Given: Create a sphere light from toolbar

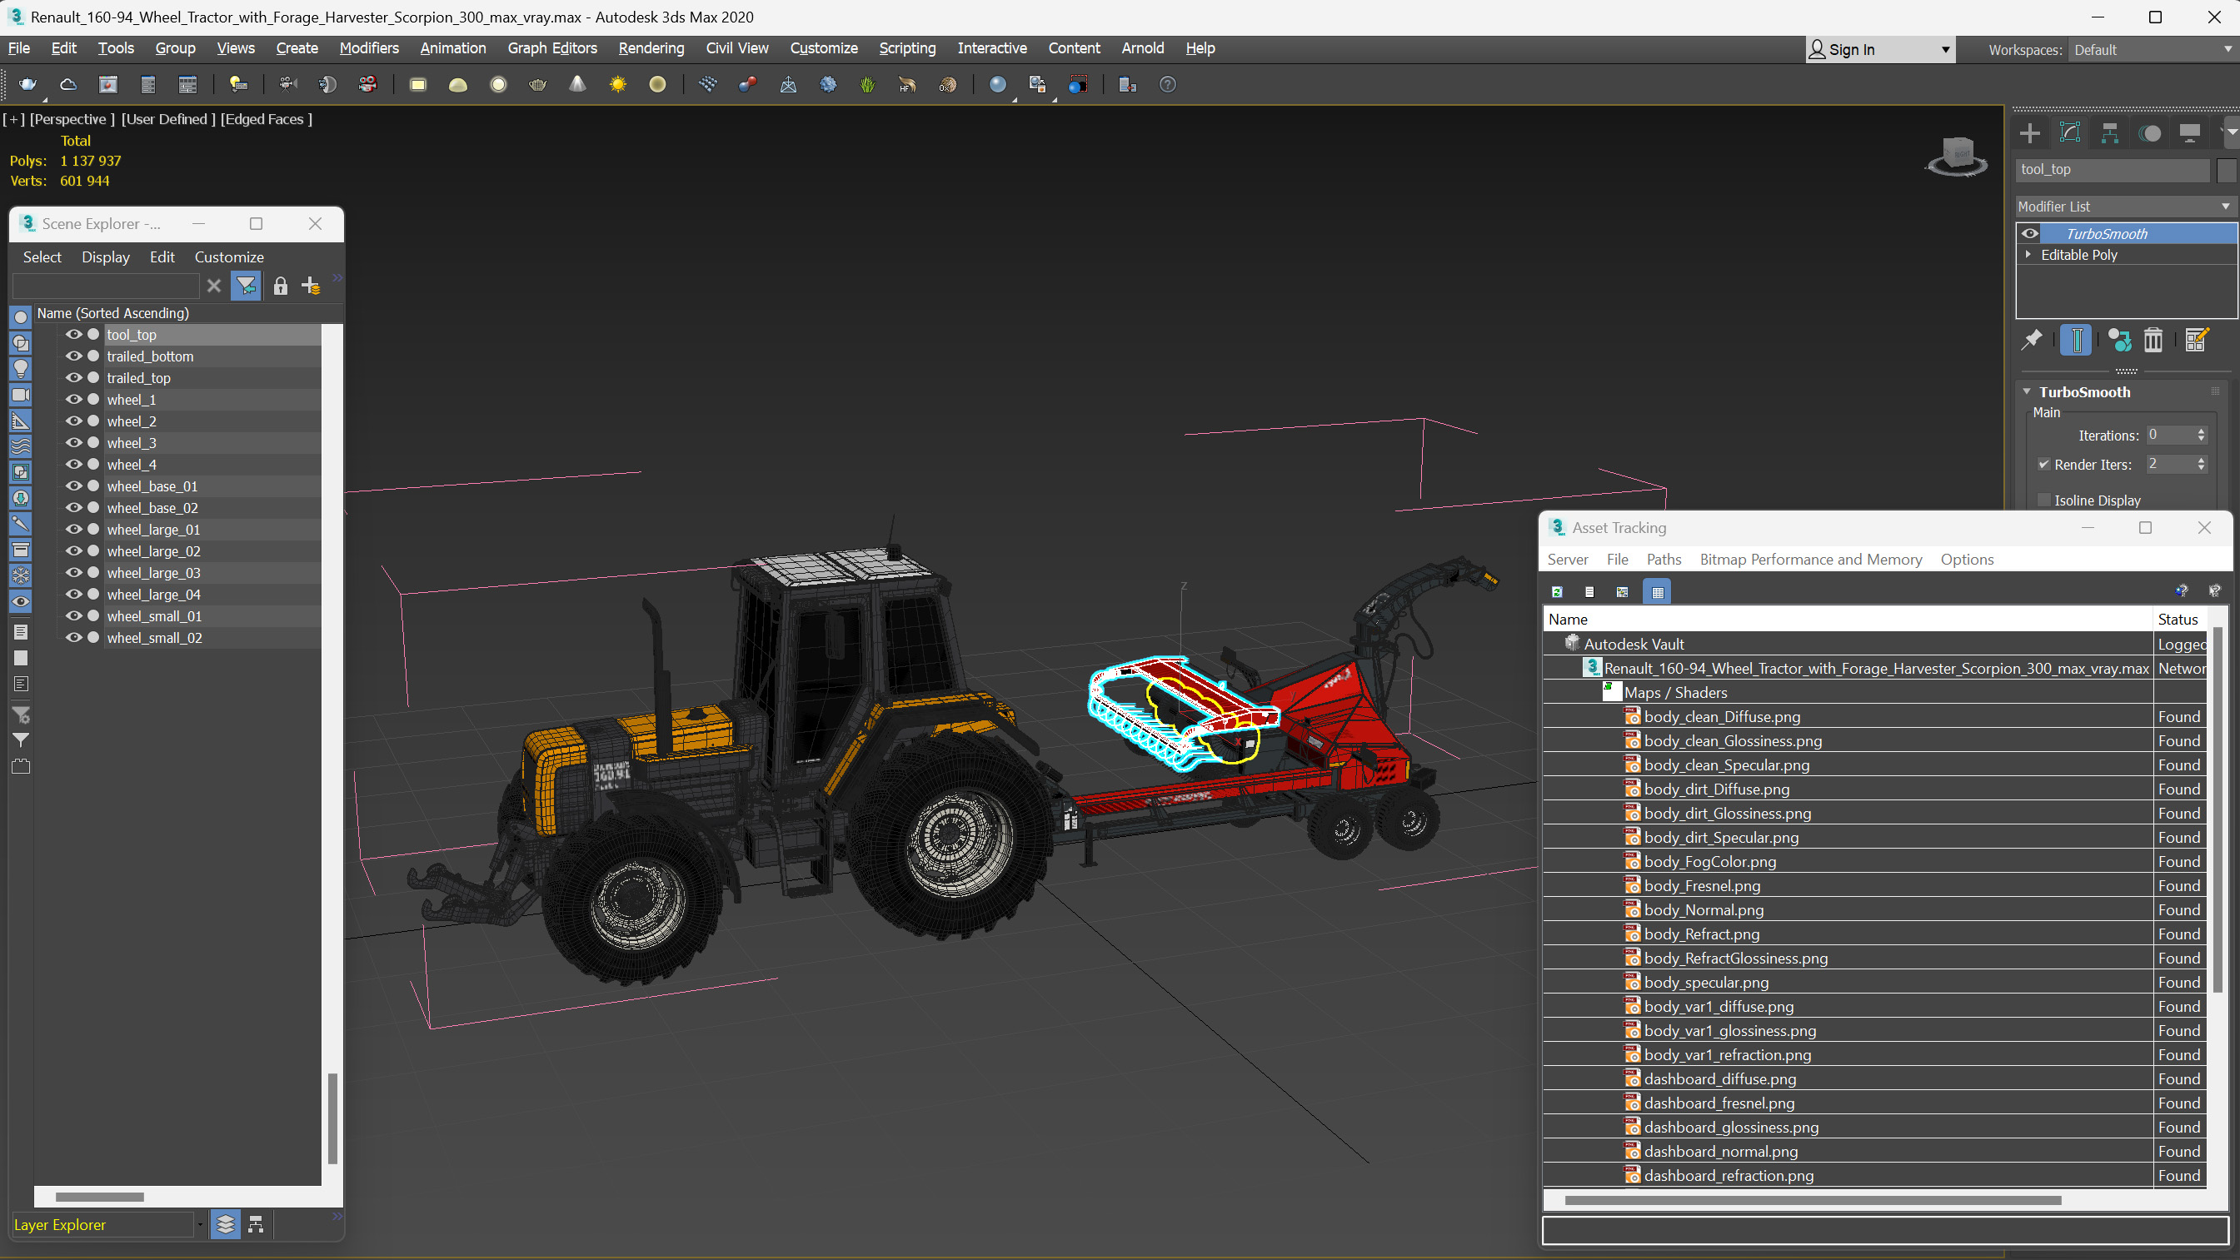Looking at the screenshot, I should [x=497, y=84].
